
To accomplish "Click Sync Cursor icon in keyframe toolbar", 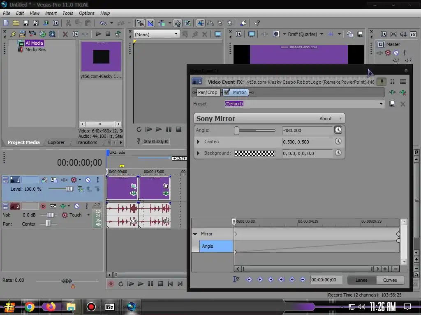I will click(x=236, y=279).
